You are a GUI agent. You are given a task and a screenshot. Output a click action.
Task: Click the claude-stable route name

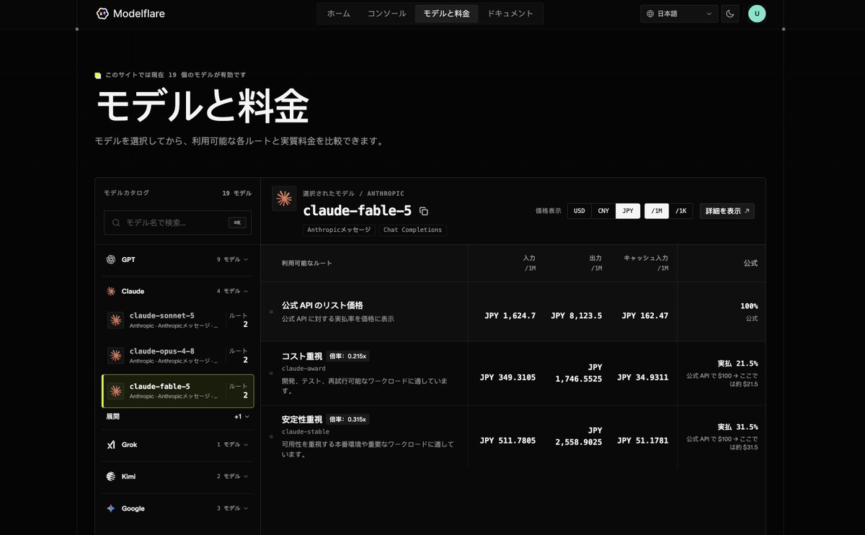[x=306, y=431]
